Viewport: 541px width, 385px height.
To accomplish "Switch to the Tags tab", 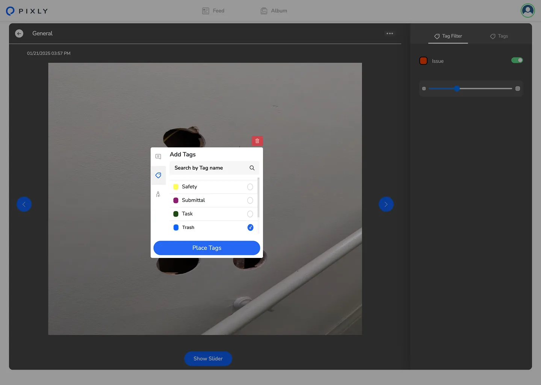I will [x=499, y=36].
